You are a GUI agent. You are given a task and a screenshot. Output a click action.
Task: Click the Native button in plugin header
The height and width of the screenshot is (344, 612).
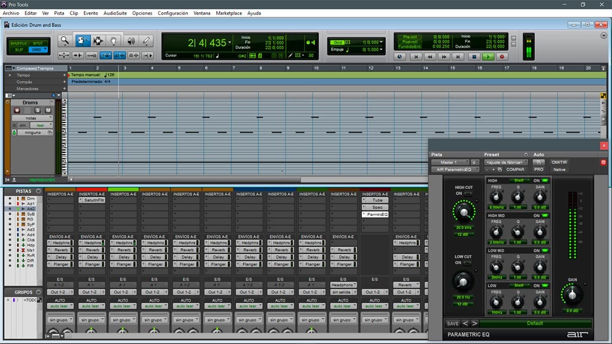pos(559,169)
